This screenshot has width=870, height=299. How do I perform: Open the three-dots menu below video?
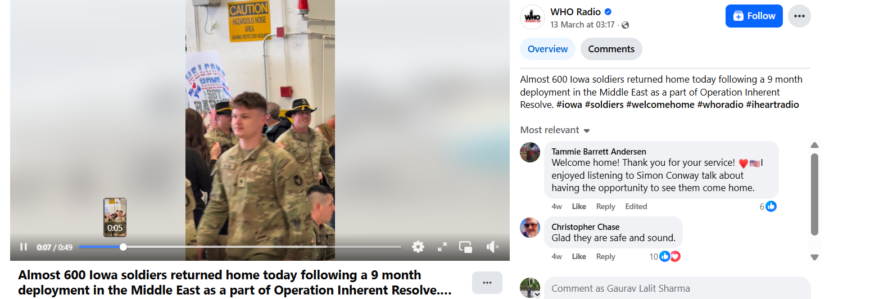487,283
